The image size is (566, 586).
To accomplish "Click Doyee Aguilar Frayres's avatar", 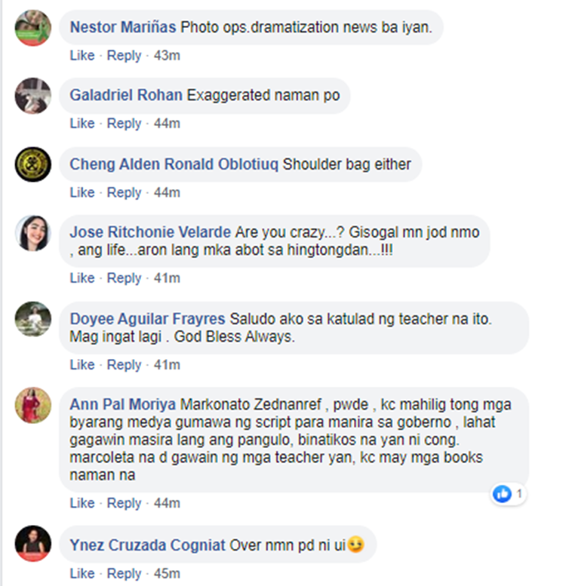I will point(33,319).
